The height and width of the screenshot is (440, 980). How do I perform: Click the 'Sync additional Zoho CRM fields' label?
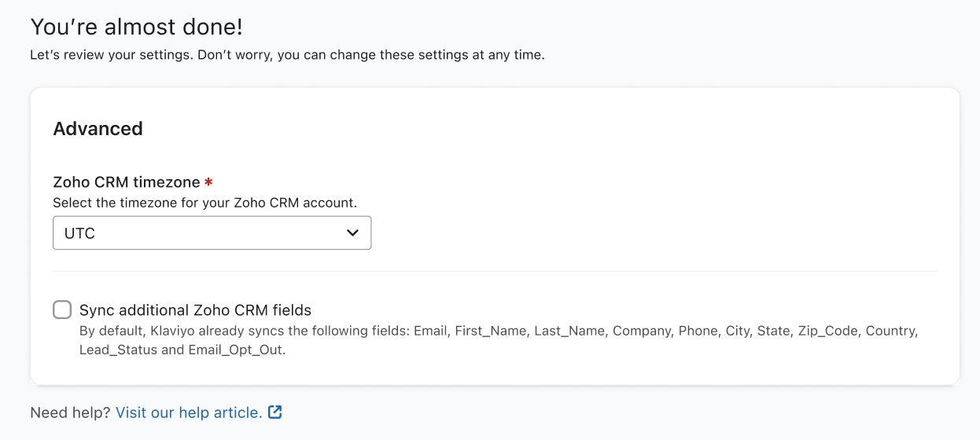pos(195,310)
